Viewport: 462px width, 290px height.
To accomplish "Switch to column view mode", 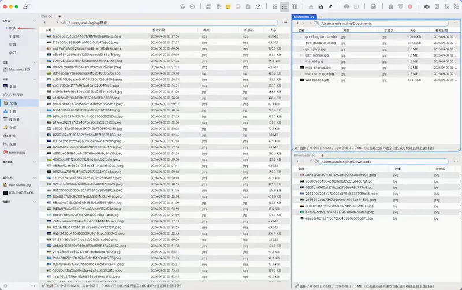I will pyautogui.click(x=295, y=6).
